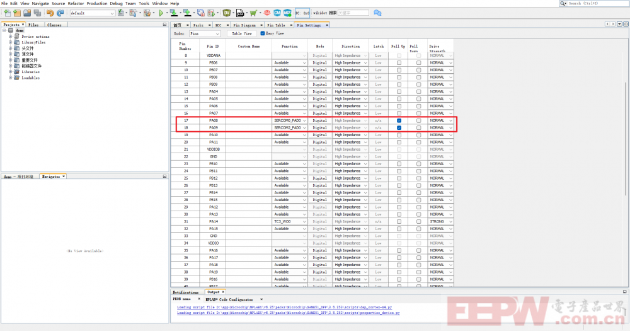Image resolution: width=630 pixels, height=331 pixels.
Task: Open the dap_cortex-m4.py script link
Action: (284, 307)
